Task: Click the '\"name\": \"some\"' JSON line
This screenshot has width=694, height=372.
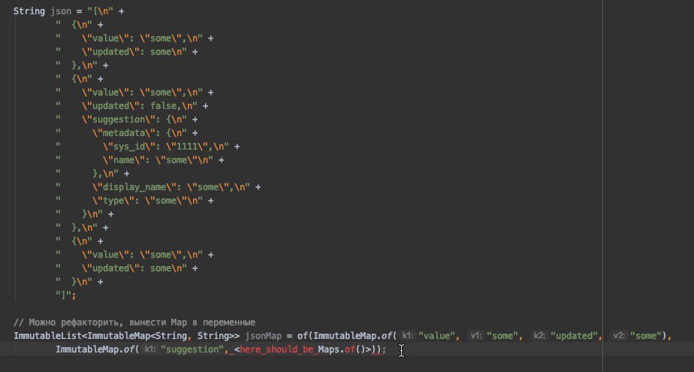Action: (140, 160)
